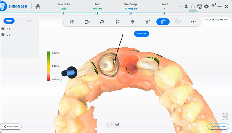Adjust the 0.50mm scale stepper arrows

point(61,79)
